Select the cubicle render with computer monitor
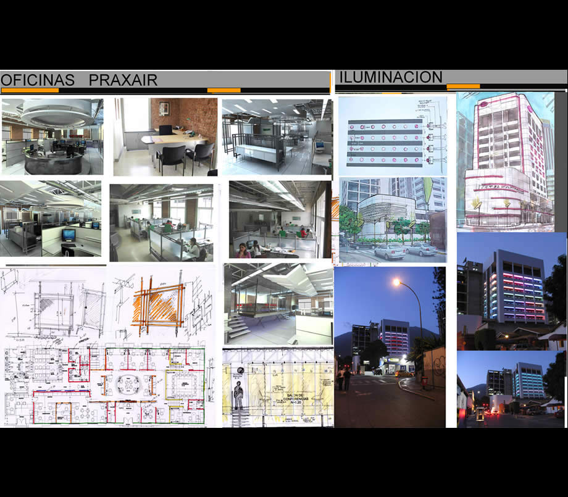The width and height of the screenshot is (568, 497). pyautogui.click(x=51, y=219)
